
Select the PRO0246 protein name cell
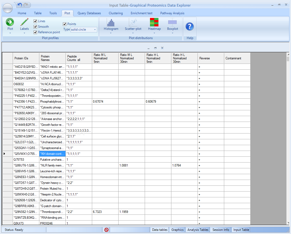pyautogui.click(x=52, y=223)
